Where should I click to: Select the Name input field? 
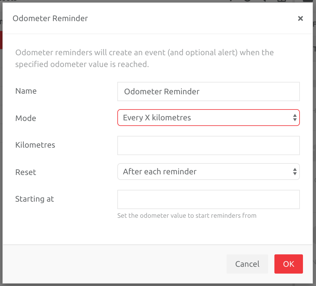[x=208, y=91]
